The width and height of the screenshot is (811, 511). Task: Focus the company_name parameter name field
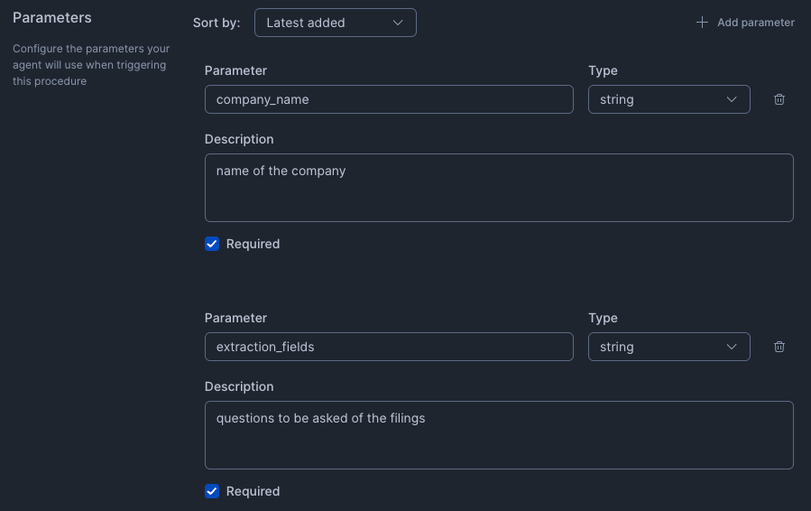pyautogui.click(x=389, y=99)
